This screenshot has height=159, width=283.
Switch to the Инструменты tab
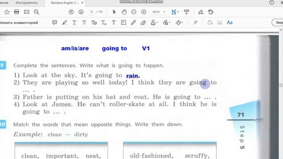(27, 3)
